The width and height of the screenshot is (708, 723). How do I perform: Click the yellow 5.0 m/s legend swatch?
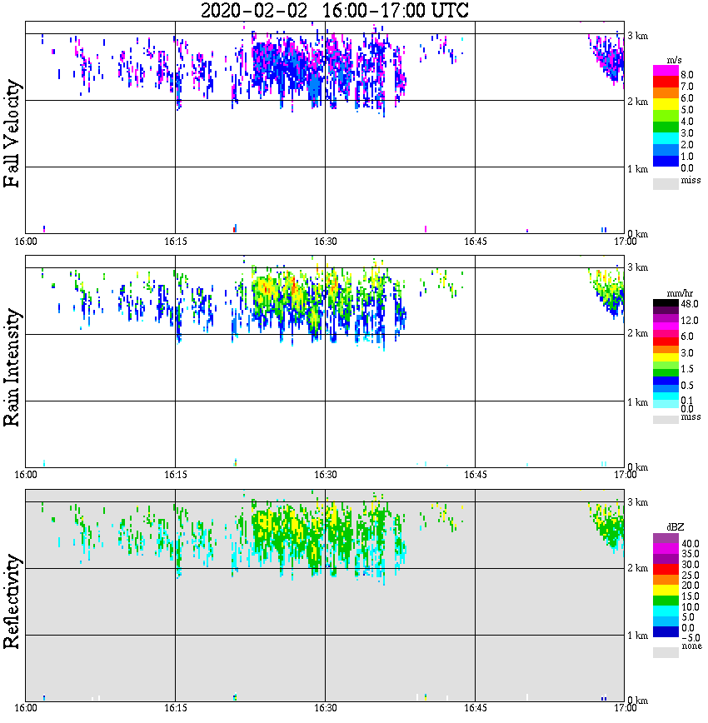pyautogui.click(x=666, y=104)
